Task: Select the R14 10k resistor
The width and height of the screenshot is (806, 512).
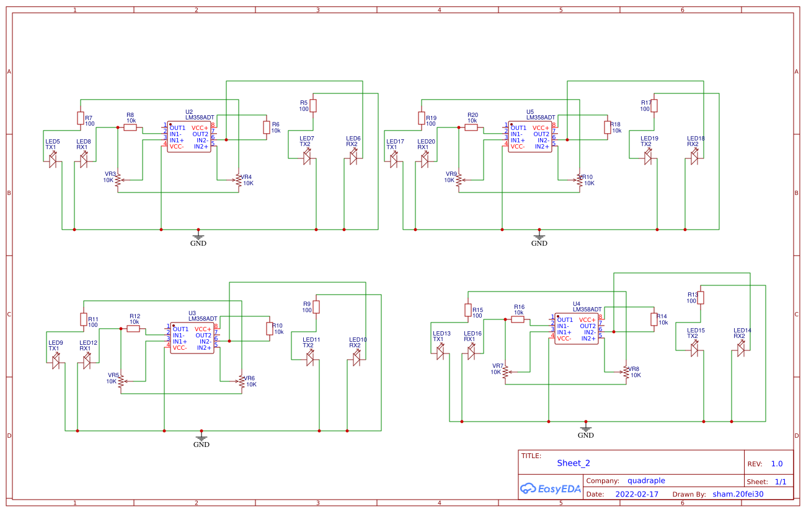Action: (654, 319)
